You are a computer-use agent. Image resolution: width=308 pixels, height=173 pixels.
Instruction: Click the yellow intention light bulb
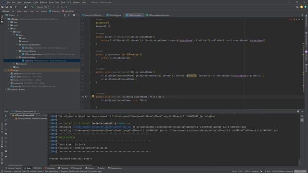[x=93, y=97]
